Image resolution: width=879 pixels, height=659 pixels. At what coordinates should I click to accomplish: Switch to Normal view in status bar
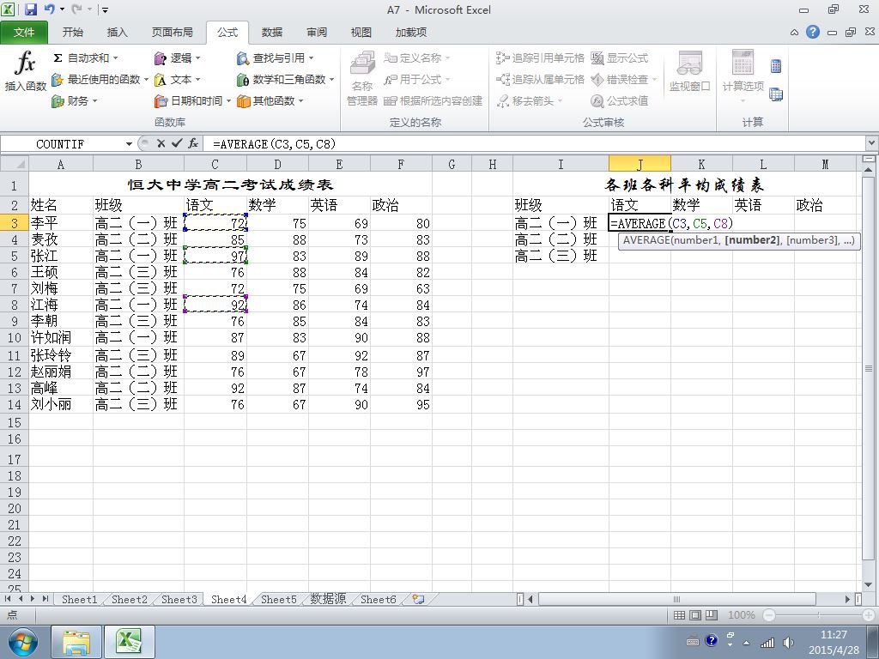pyautogui.click(x=679, y=615)
